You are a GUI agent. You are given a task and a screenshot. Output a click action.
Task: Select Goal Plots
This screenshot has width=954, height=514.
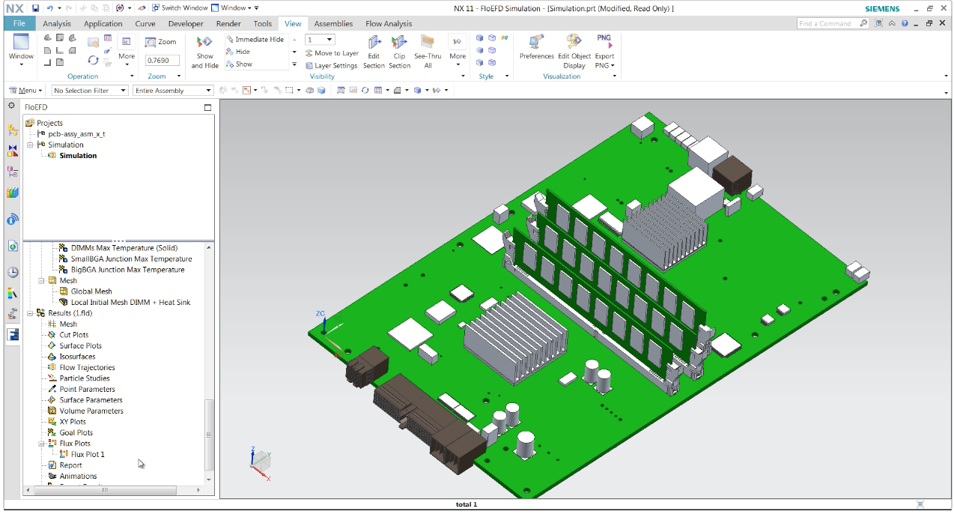tap(76, 433)
